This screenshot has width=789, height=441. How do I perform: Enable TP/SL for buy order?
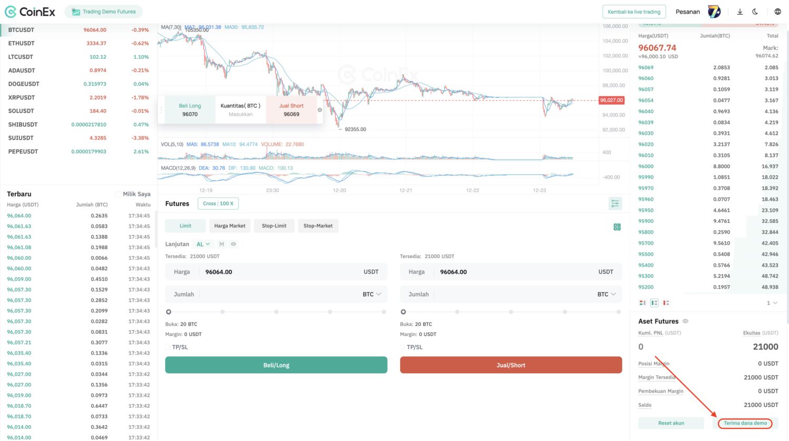pyautogui.click(x=168, y=347)
